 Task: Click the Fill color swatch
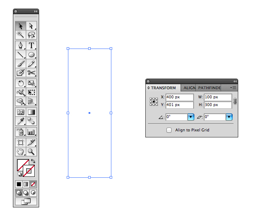pos(23,165)
